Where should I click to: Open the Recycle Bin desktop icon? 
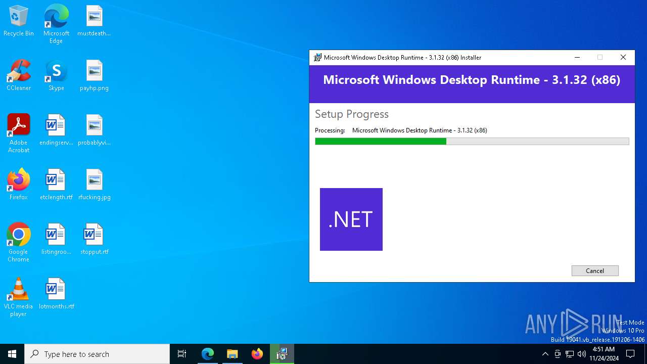[19, 21]
